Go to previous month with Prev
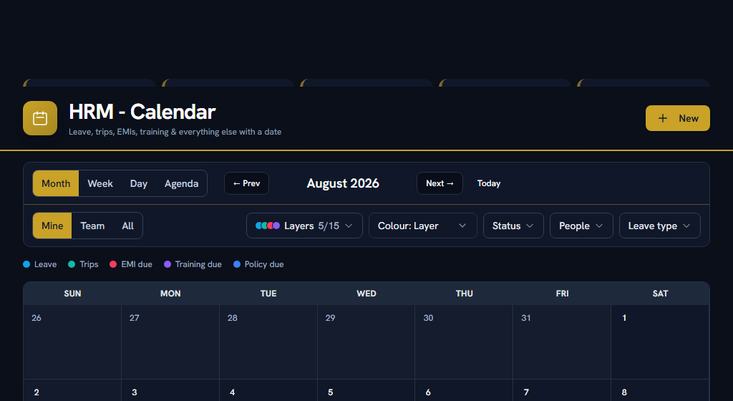The width and height of the screenshot is (733, 401). pos(246,183)
